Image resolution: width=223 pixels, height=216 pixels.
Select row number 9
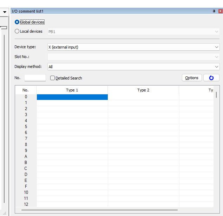coord(26,151)
